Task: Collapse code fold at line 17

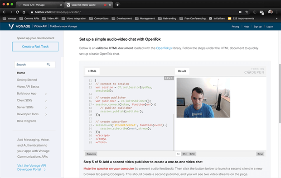Action: click(93, 104)
